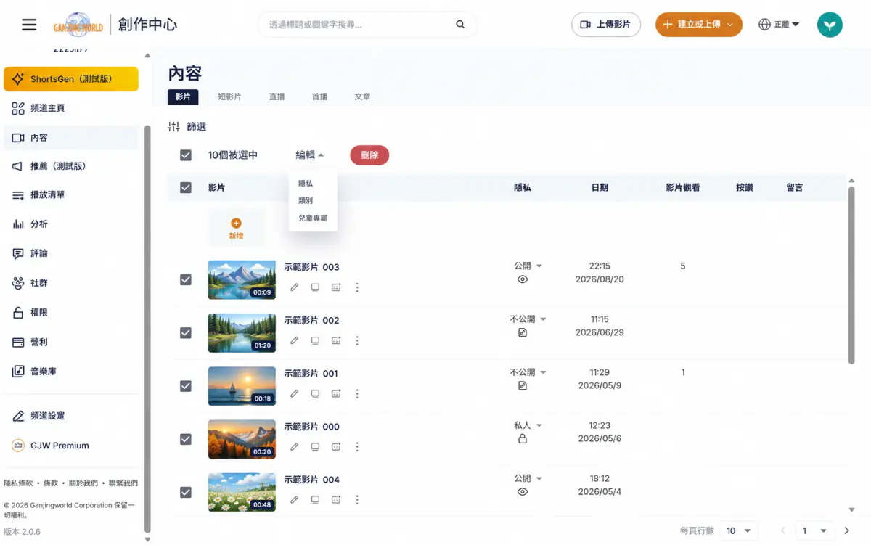This screenshot has width=871, height=545.
Task: Uncheck the 示範影片 002 checkbox
Action: point(186,332)
